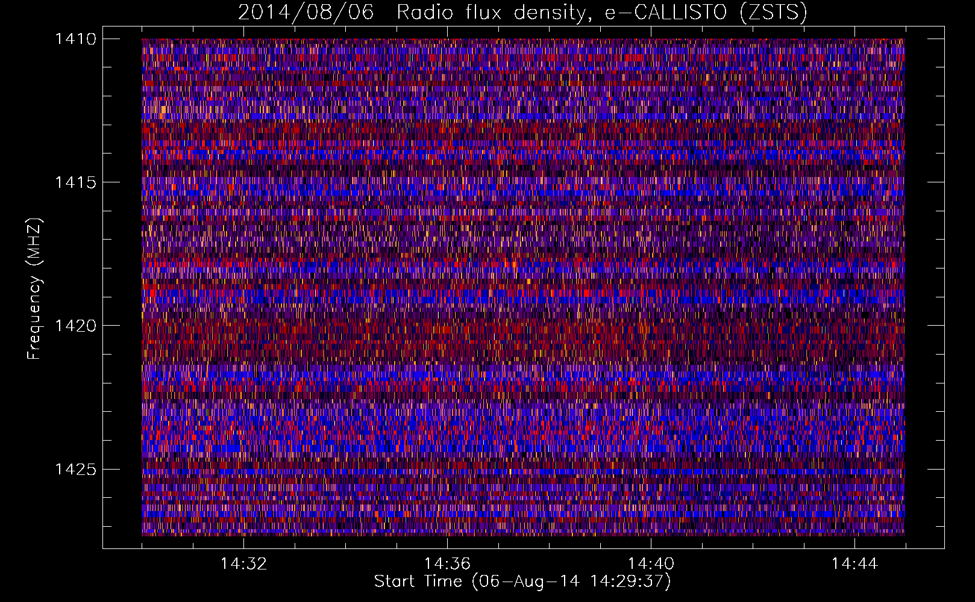Click the plot title "2014/08/06 Radio flux density, e-CALLISTO (ZSTS)"
The width and height of the screenshot is (975, 602).
[522, 13]
